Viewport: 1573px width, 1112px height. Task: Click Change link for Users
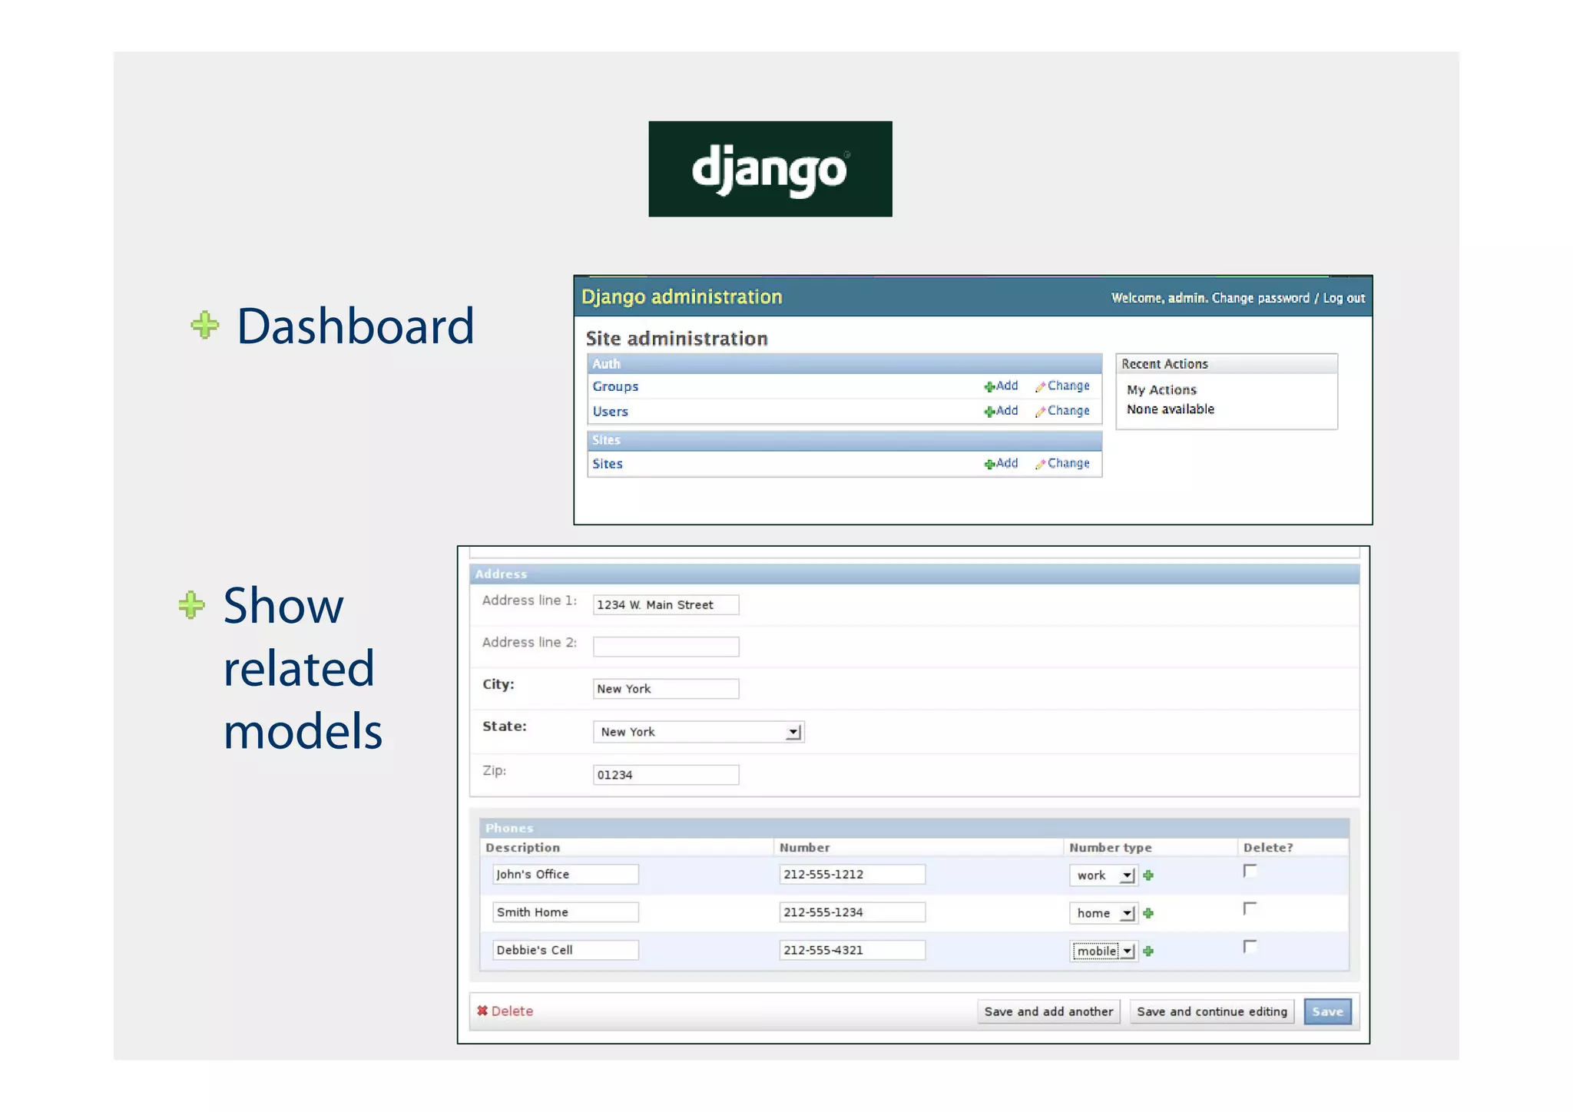coord(1068,410)
